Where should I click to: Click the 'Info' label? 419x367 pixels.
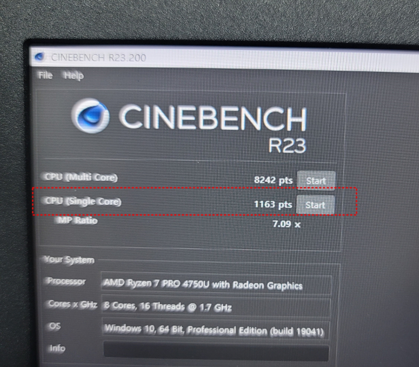(x=57, y=348)
